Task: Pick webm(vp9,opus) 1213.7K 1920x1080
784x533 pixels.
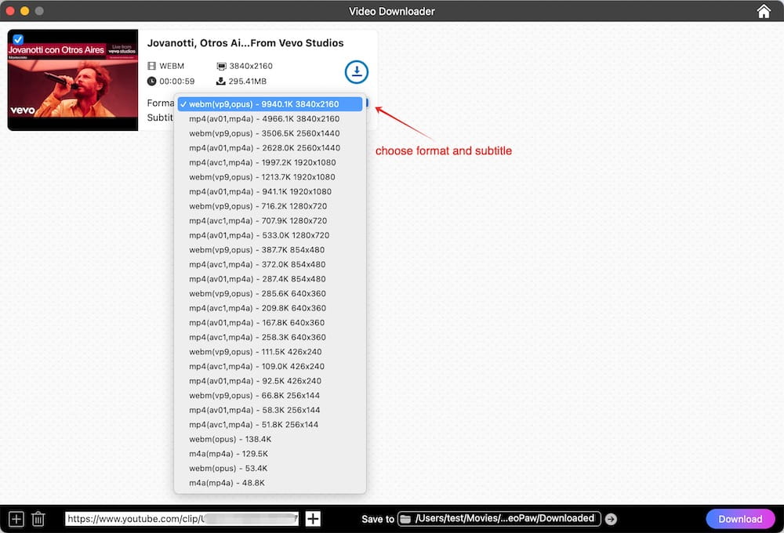Action: tap(270, 176)
